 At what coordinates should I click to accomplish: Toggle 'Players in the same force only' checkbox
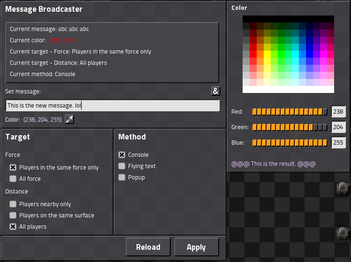[13, 168]
